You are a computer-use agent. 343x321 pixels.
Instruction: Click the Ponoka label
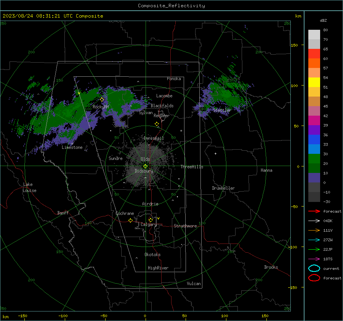tap(174, 79)
